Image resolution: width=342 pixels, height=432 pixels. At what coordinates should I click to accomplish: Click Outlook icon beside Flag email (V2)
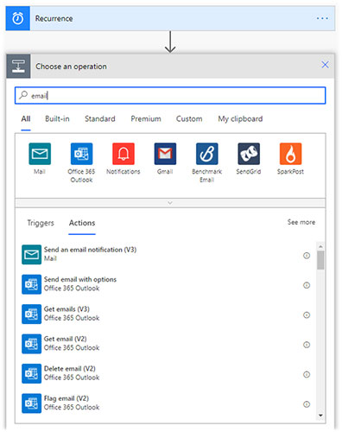pyautogui.click(x=31, y=403)
